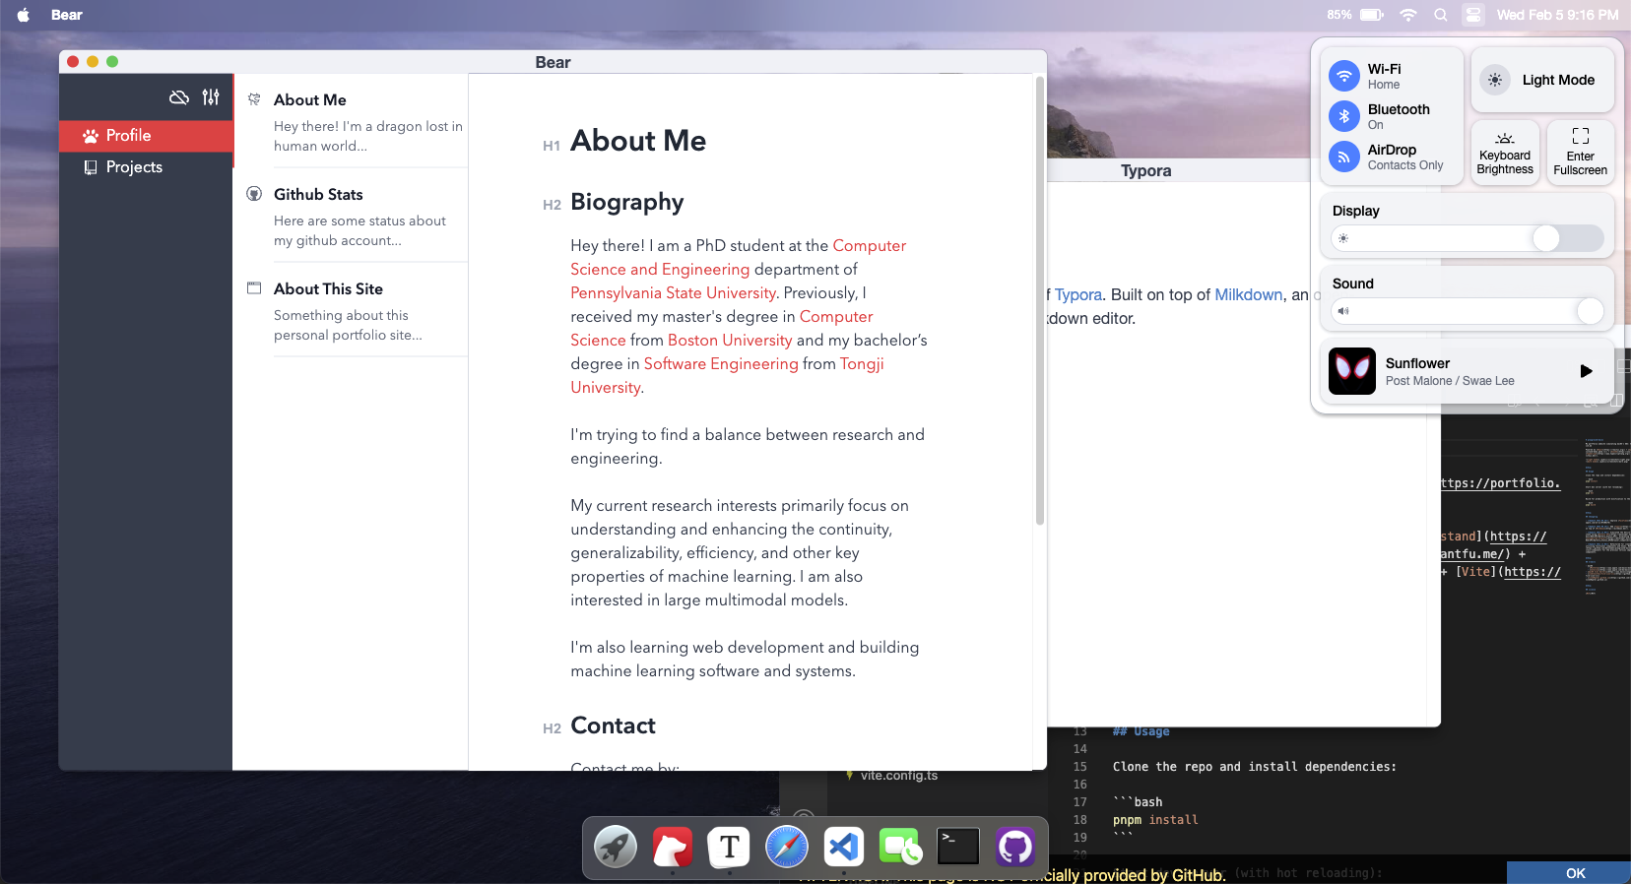Open Launchpad from the Dock
Screen dimensions: 1631x884
(616, 847)
